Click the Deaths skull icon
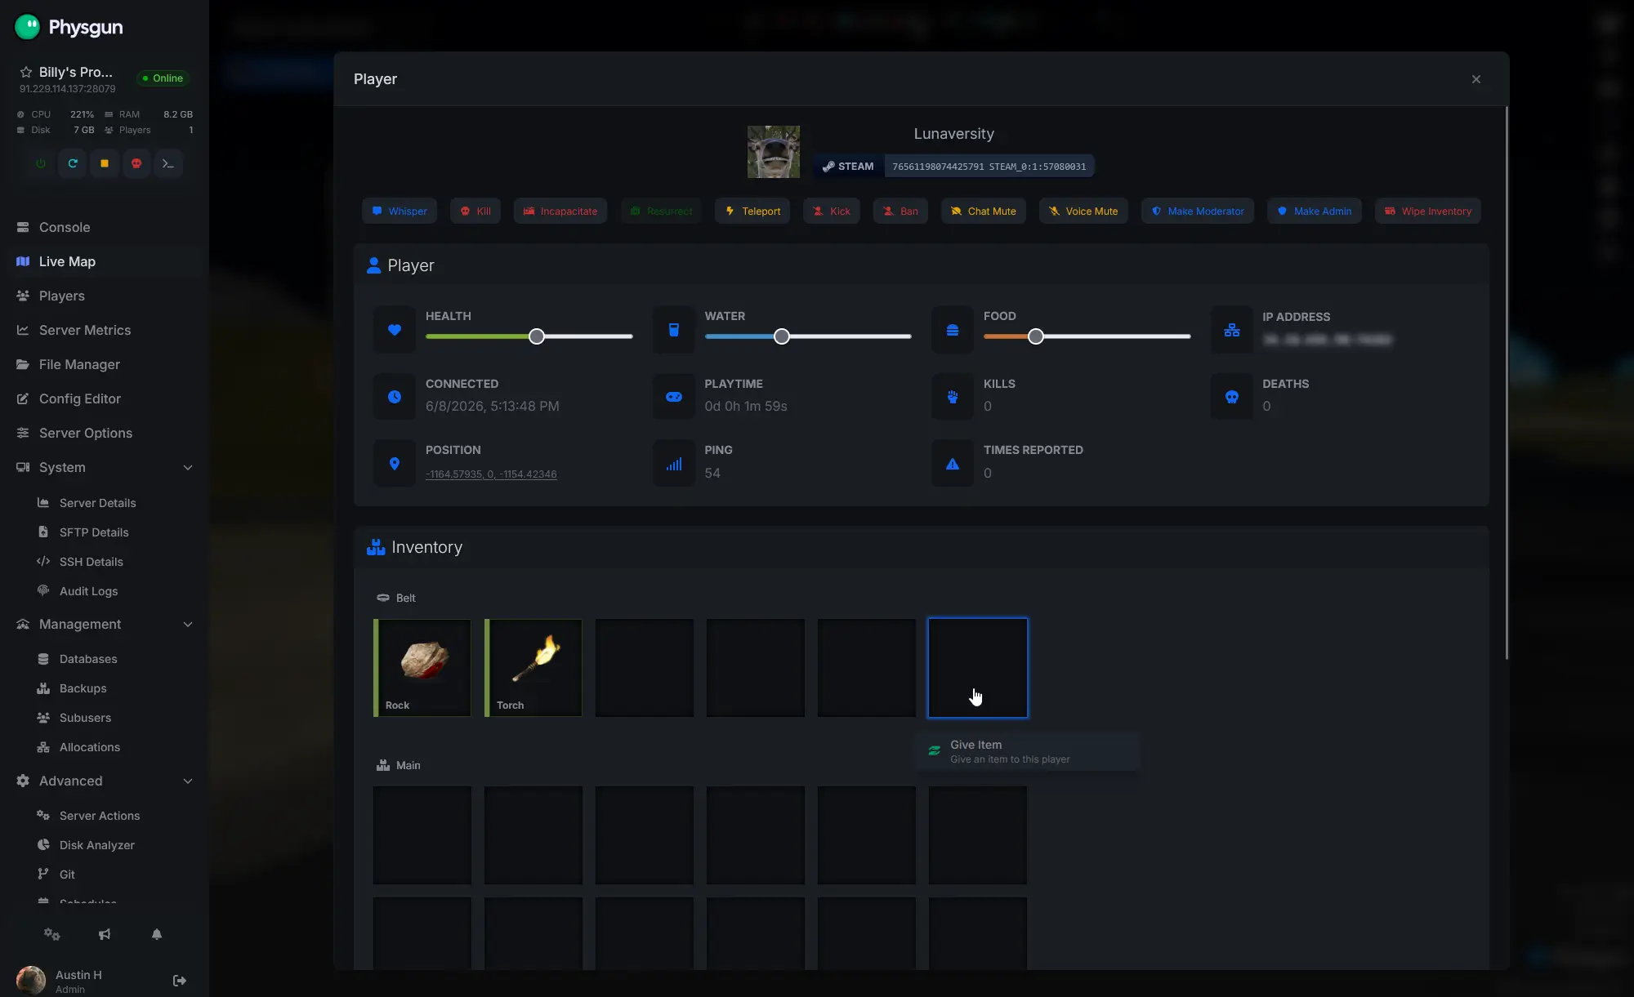 (x=1232, y=397)
